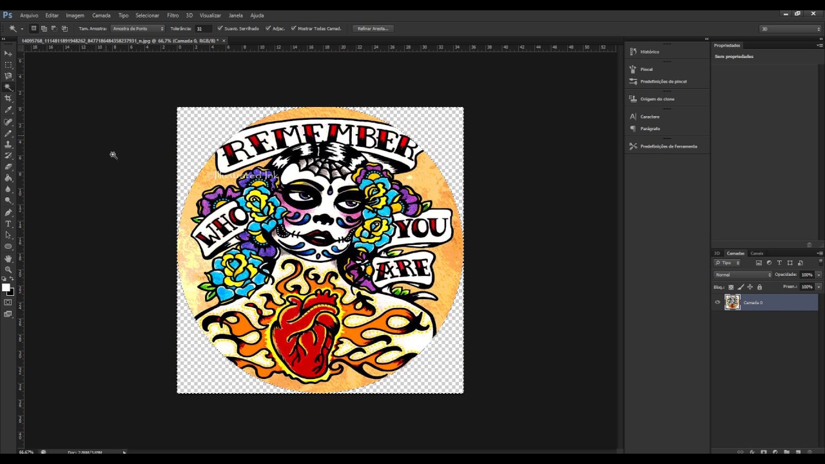Toggle the Adjac. checkbox
825x464 pixels.
[268, 28]
